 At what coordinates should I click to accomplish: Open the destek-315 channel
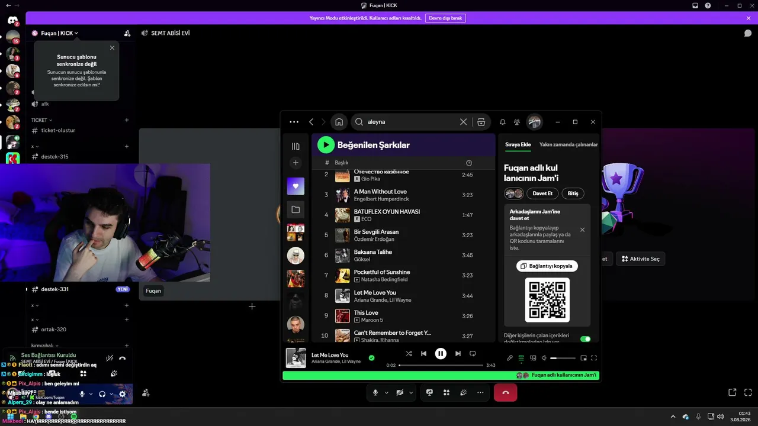54,157
